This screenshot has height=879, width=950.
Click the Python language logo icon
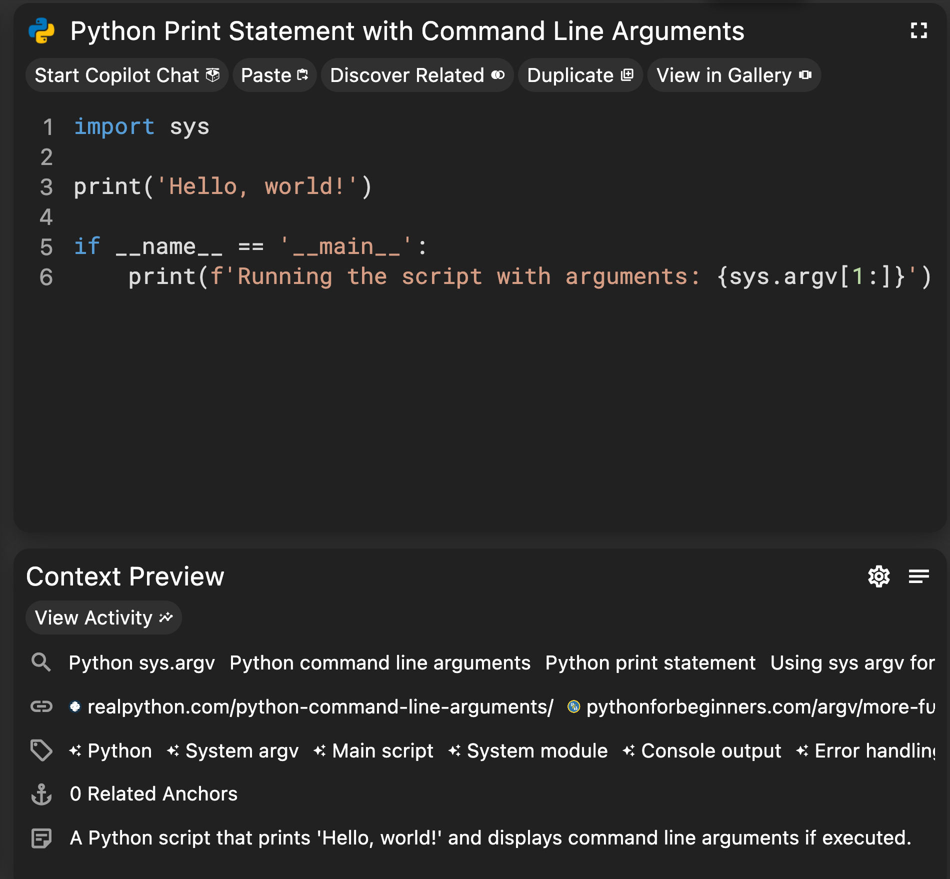[x=41, y=30]
